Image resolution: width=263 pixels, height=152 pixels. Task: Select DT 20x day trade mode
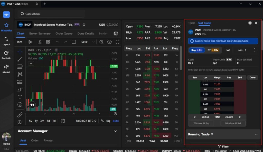tap(213, 50)
